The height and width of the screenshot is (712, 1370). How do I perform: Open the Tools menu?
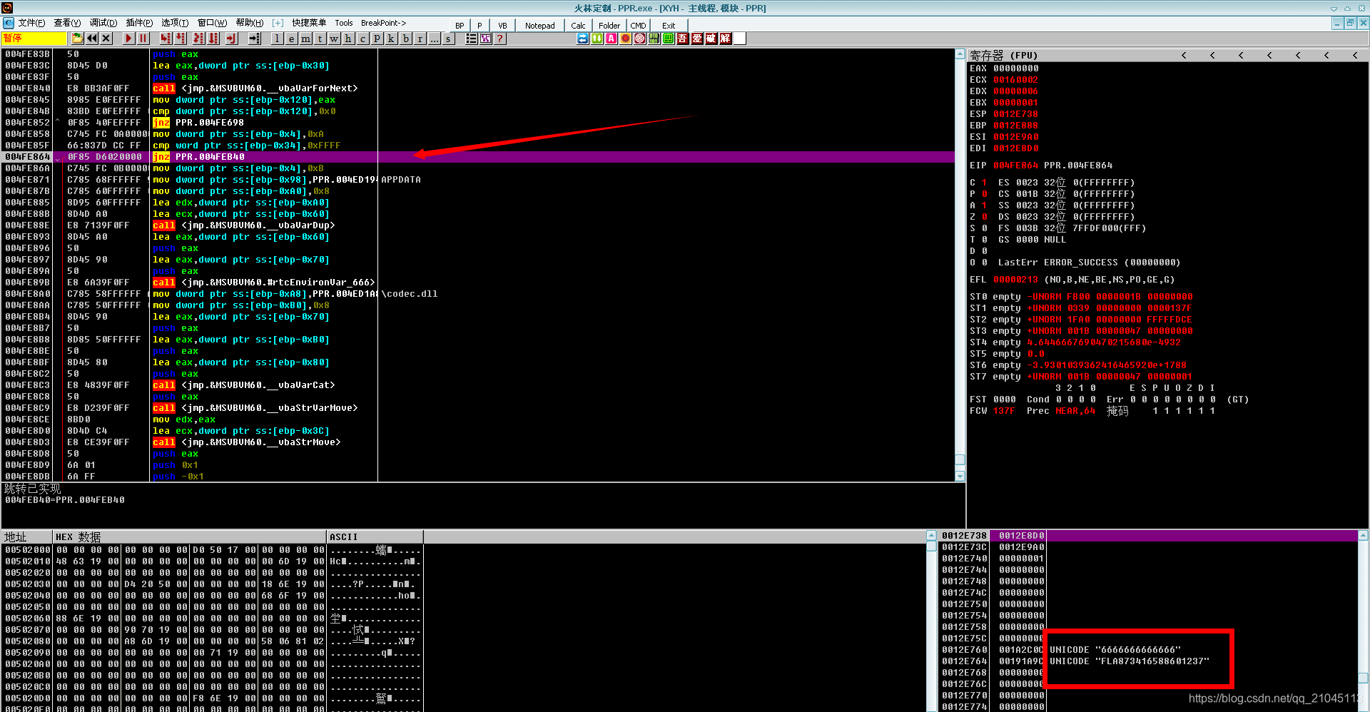[x=344, y=23]
